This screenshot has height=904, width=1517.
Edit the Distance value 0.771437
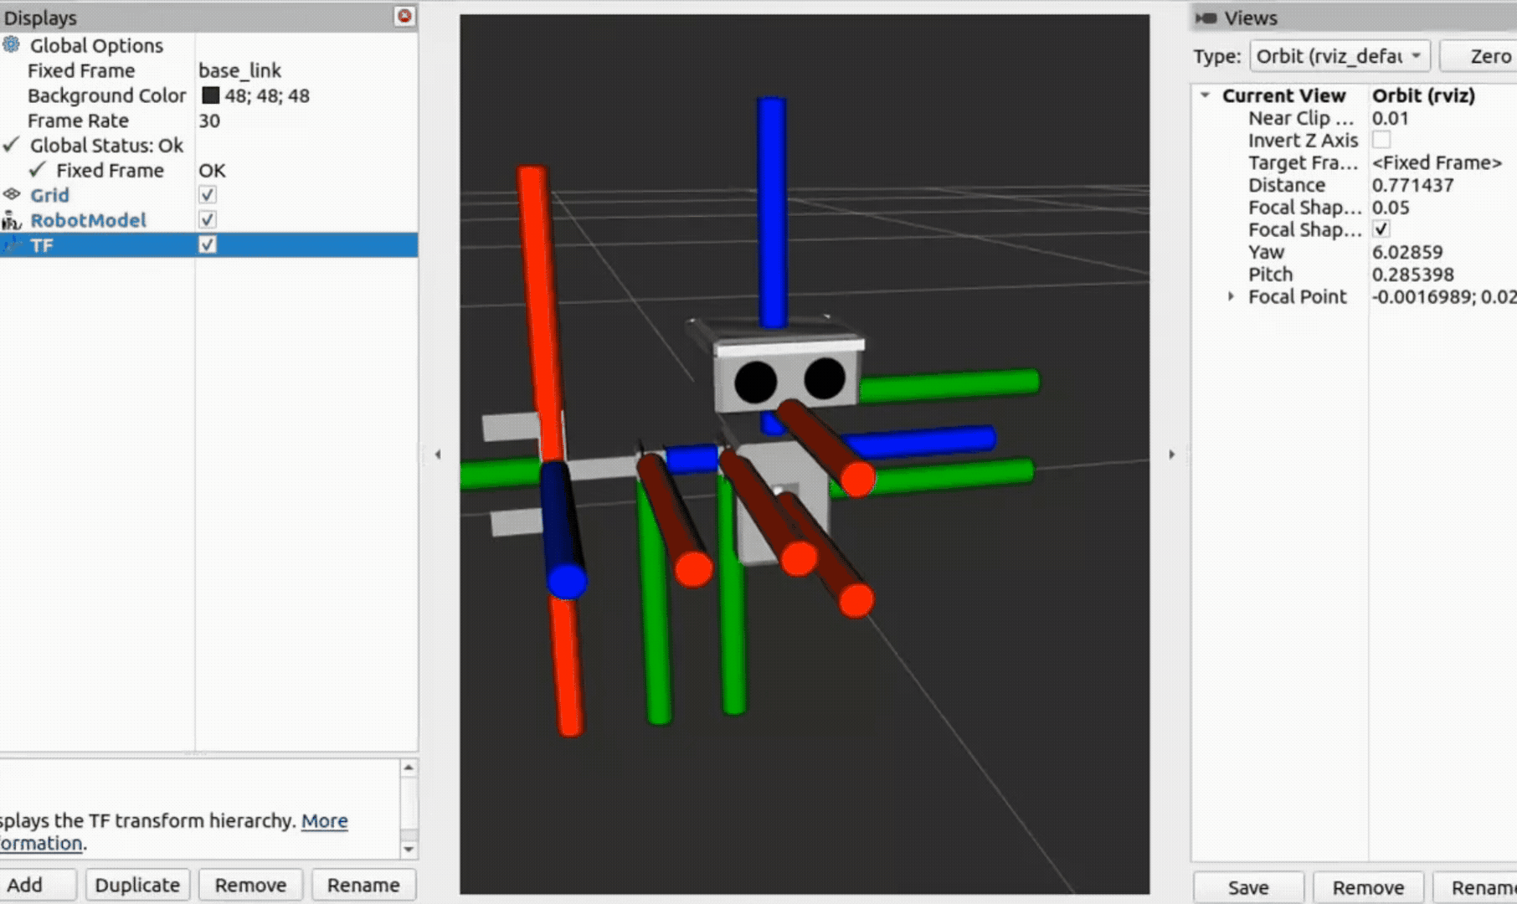pyautogui.click(x=1412, y=185)
